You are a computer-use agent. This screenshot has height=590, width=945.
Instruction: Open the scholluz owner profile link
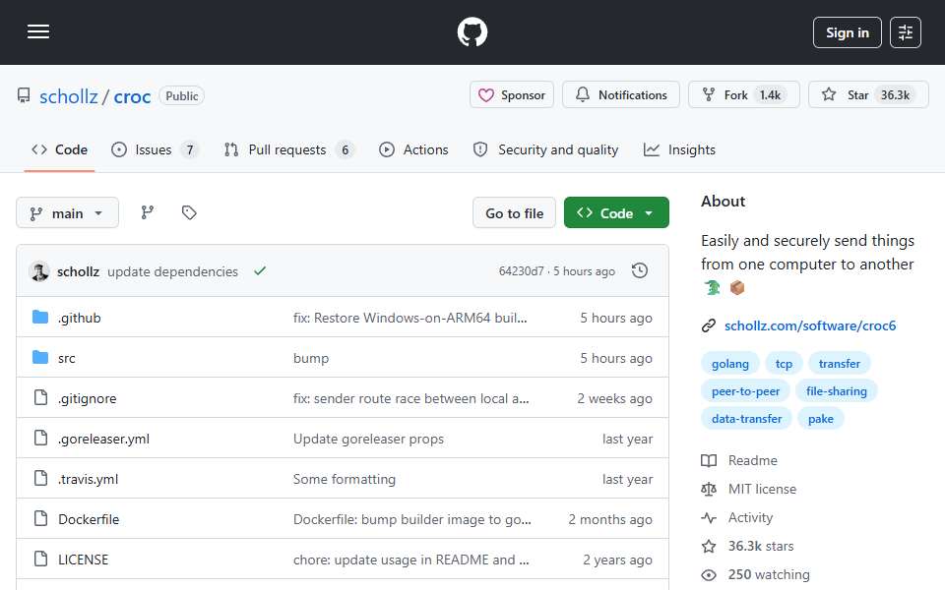[x=69, y=96]
